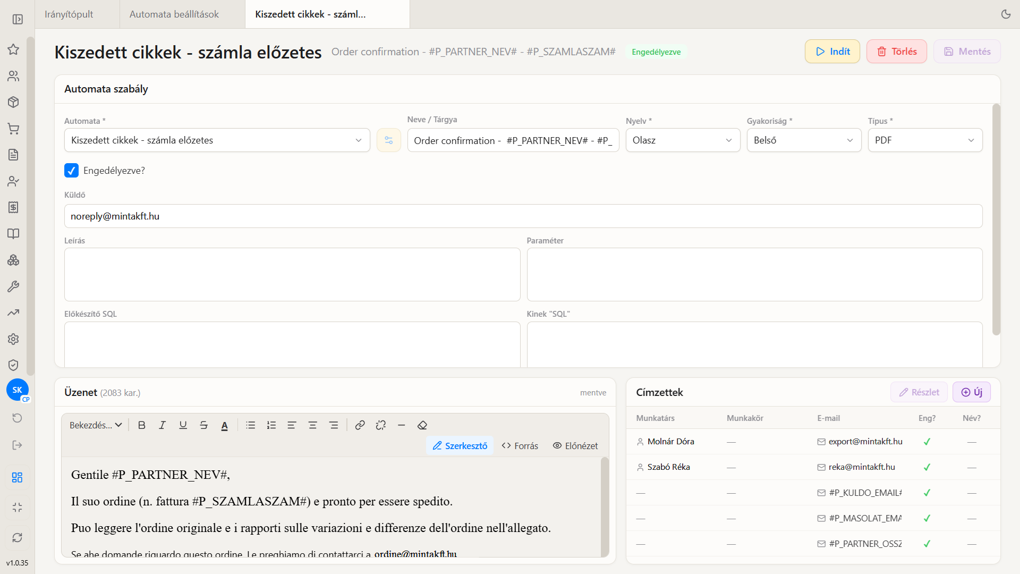1020x574 pixels.
Task: Open the stacked cubes sidebar icon
Action: [x=13, y=260]
